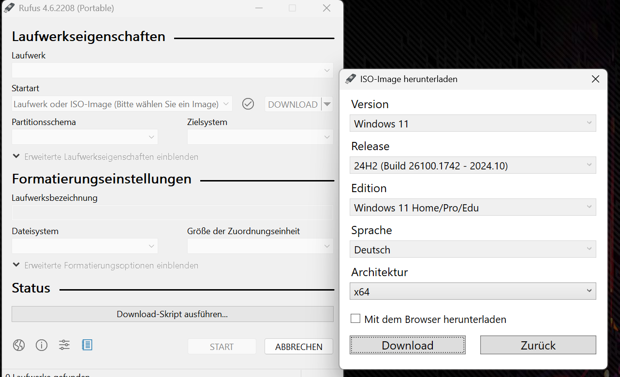620x377 pixels.
Task: Open the Startart boot selection dropdown
Action: click(122, 104)
